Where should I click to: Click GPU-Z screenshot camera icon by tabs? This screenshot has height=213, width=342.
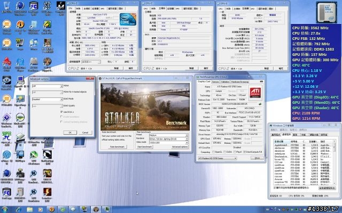click(261, 81)
